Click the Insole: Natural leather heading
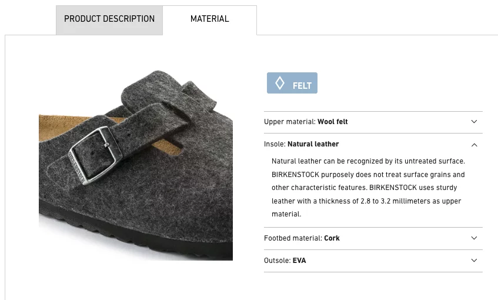The width and height of the screenshot is (498, 300). [x=302, y=144]
